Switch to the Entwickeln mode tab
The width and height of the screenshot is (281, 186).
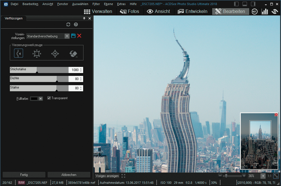pos(192,11)
